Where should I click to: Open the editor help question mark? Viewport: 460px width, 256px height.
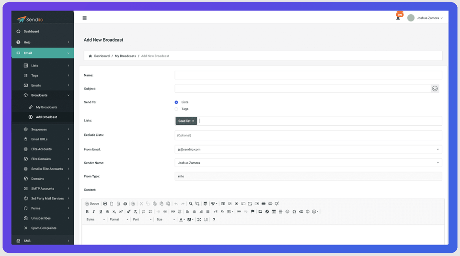[x=214, y=219]
